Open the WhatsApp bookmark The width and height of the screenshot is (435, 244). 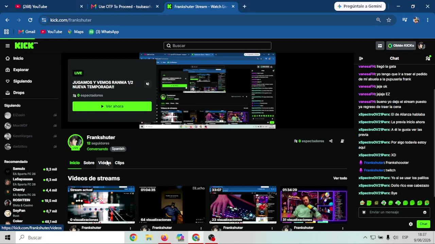point(104,32)
